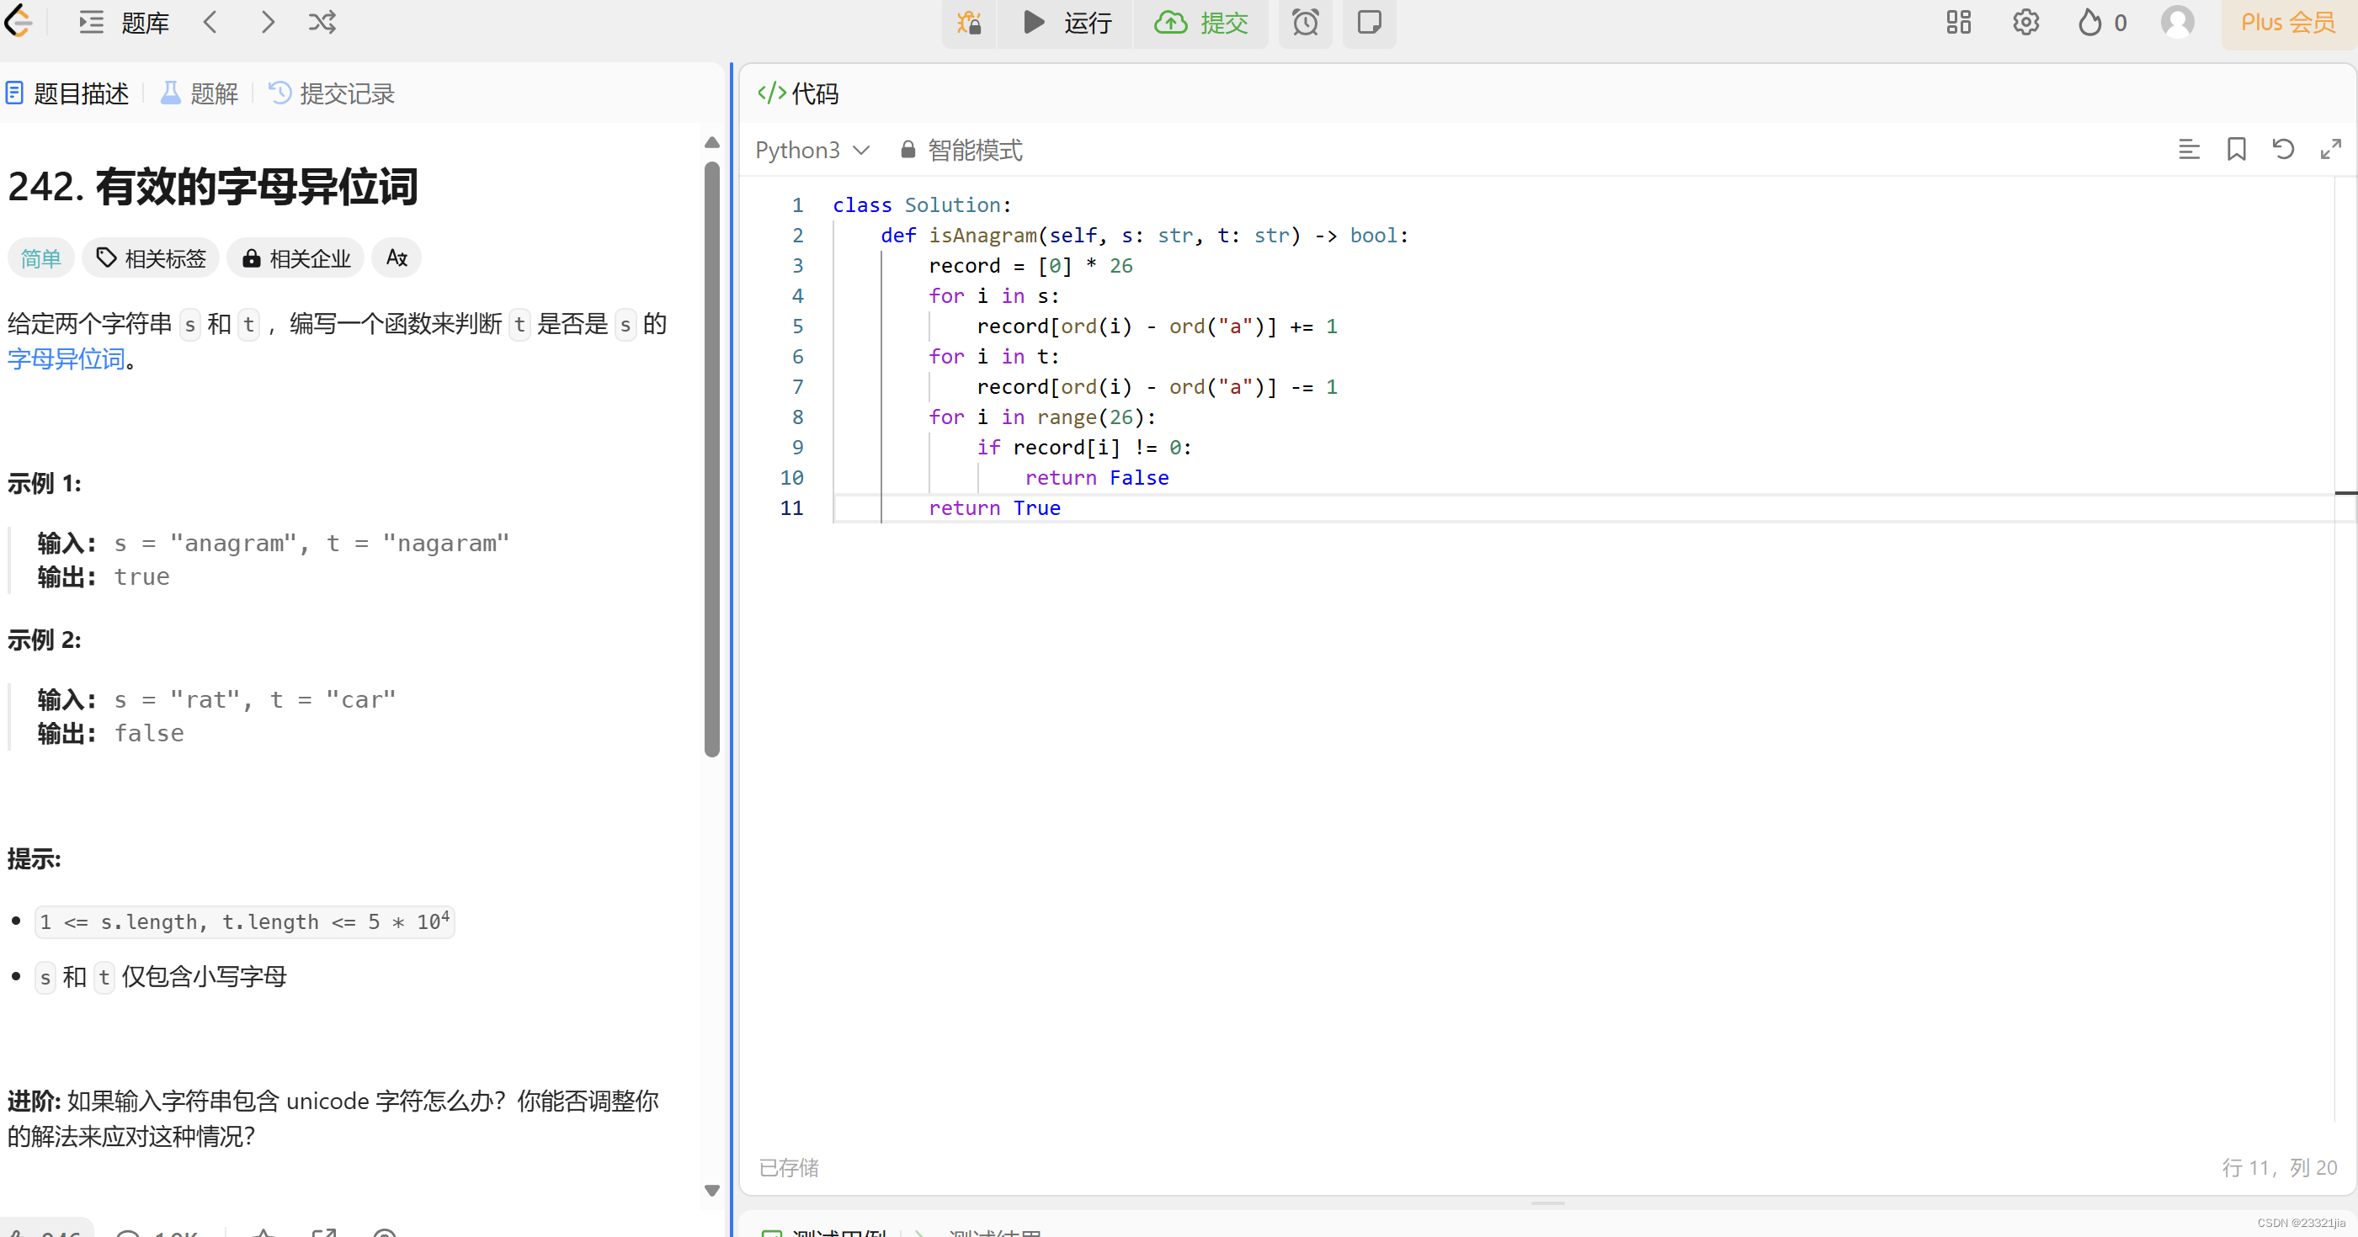The width and height of the screenshot is (2358, 1237).
Task: Click code line 'return False'
Action: pyautogui.click(x=1097, y=478)
